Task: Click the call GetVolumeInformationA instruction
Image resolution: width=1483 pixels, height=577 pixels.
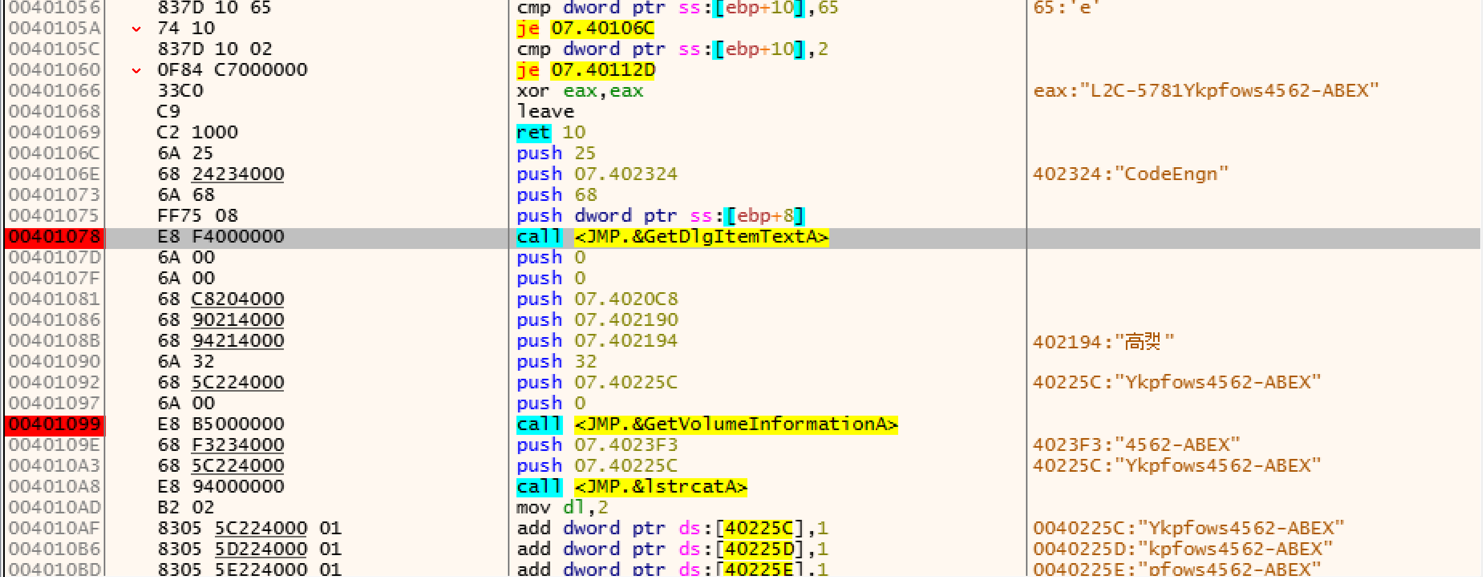Action: click(x=707, y=424)
